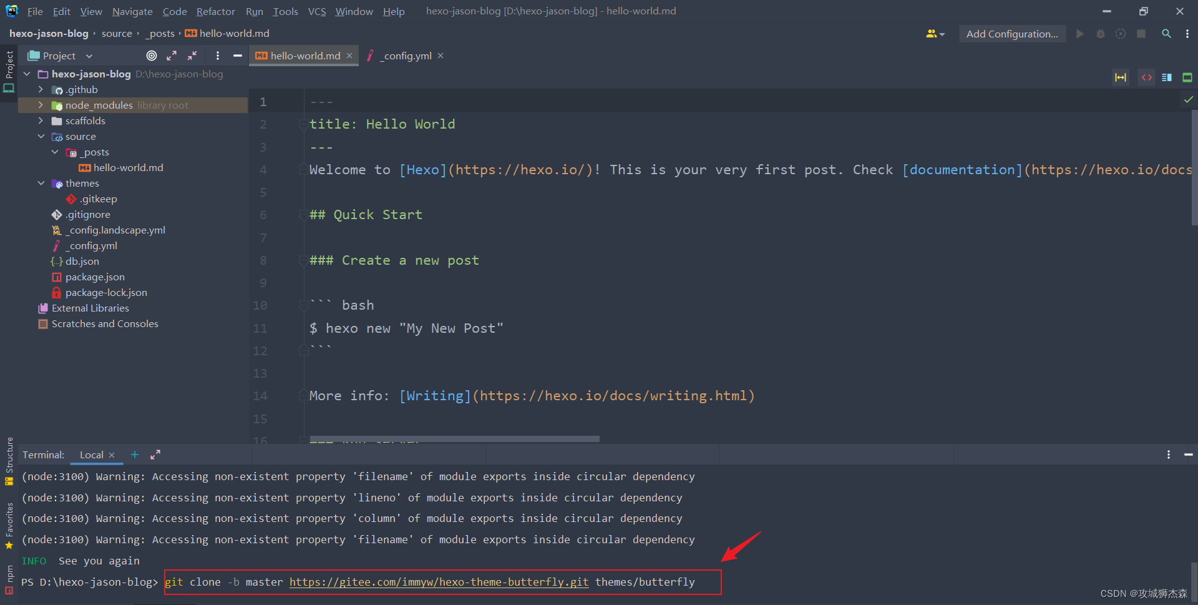Collapse the themes folder

point(41,183)
